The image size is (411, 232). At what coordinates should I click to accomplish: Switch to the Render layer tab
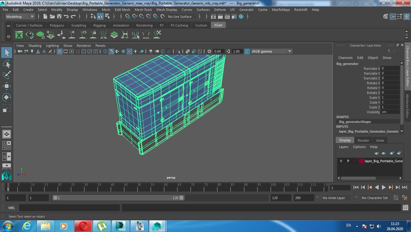[363, 140]
